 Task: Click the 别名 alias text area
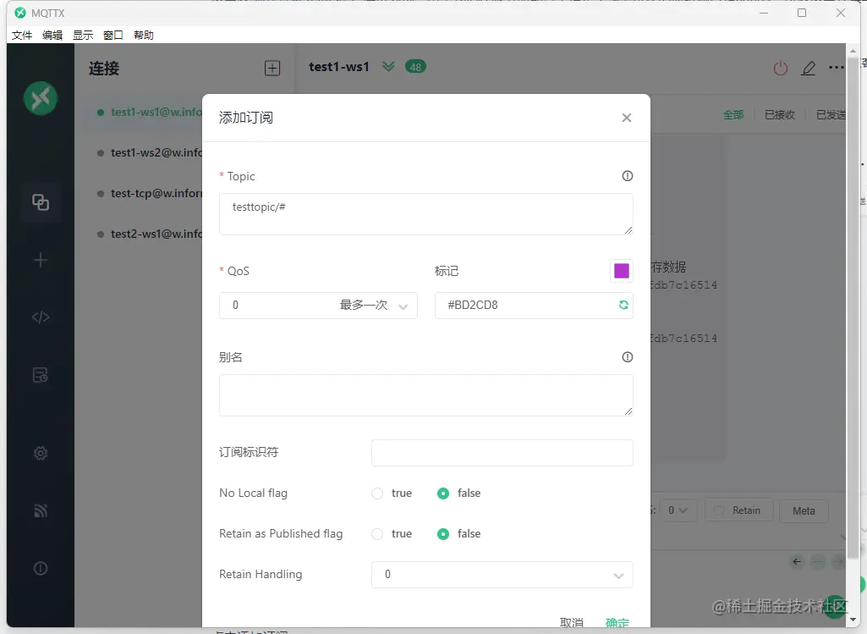pos(425,395)
